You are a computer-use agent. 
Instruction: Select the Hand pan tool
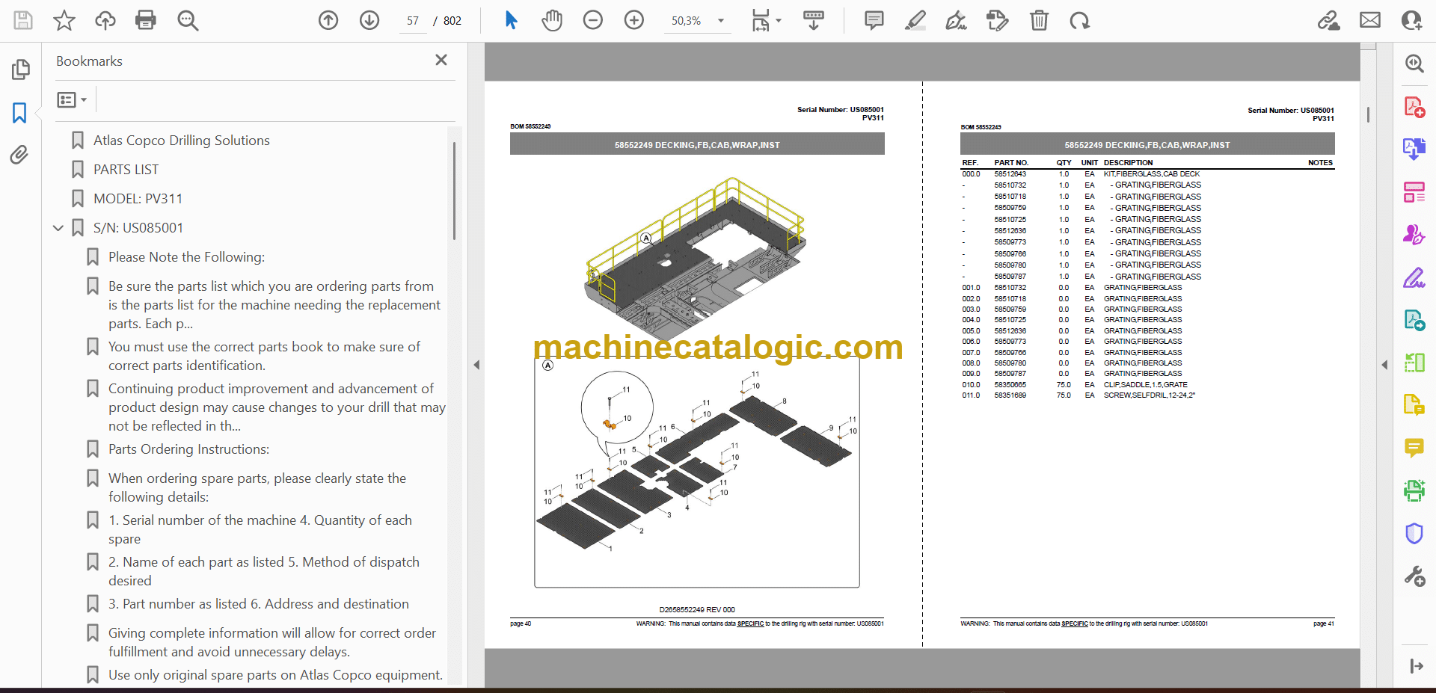(552, 20)
